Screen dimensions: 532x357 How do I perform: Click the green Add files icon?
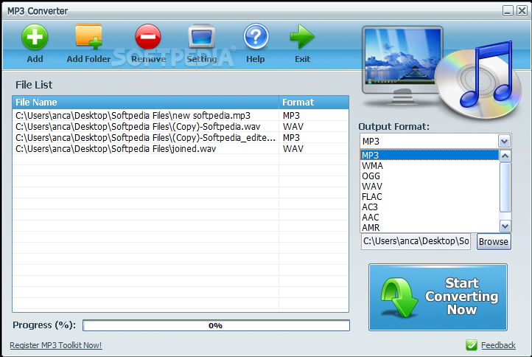coord(35,37)
